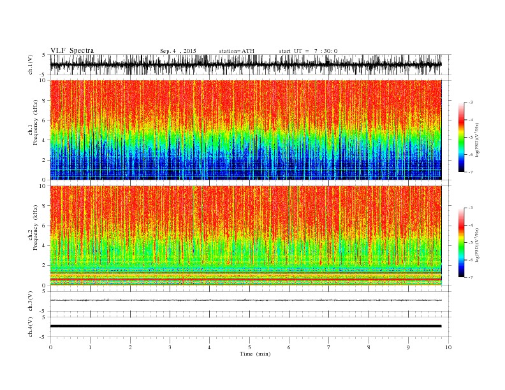The image size is (505, 390).
Task: Click the "-5" lower tick of ch.4(V) axis
Action: (x=43, y=337)
